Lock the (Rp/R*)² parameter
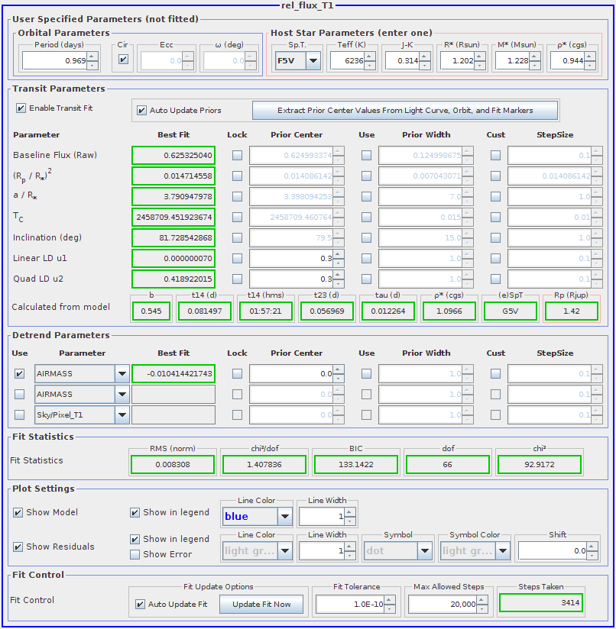The height and width of the screenshot is (629, 616). pyautogui.click(x=238, y=176)
